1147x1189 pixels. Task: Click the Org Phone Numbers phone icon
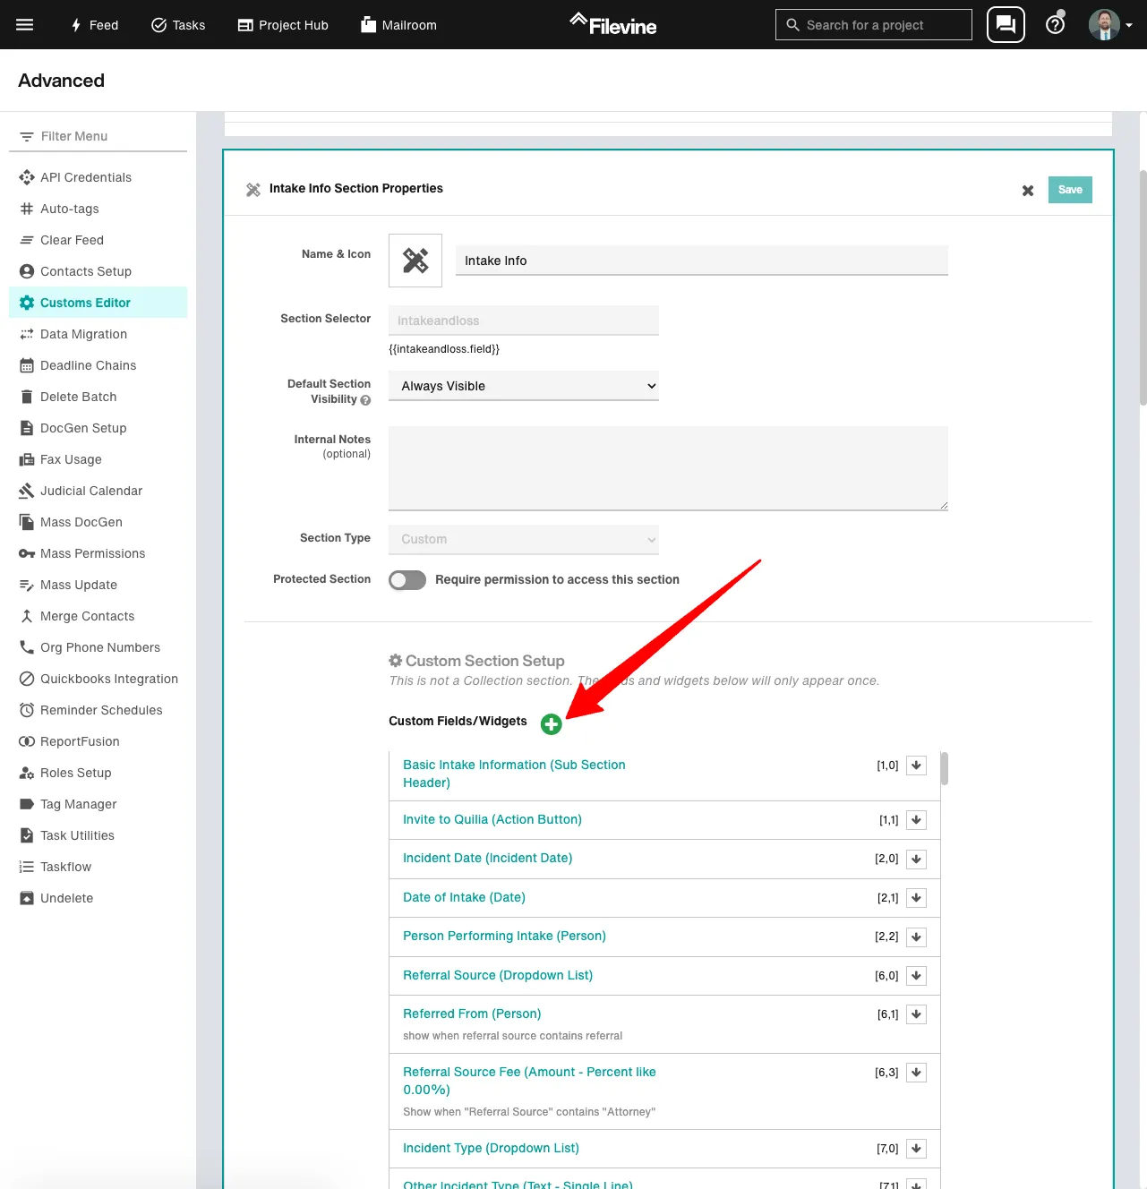(27, 647)
